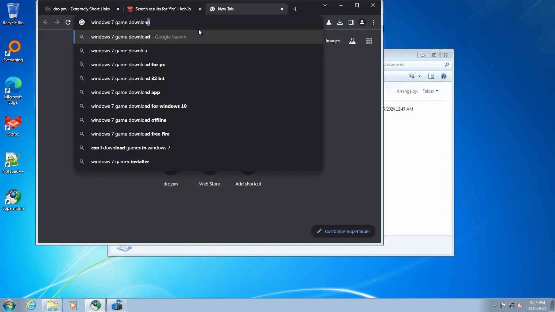The width and height of the screenshot is (555, 312).
Task: Open the browser Downloads icon
Action: (340, 22)
